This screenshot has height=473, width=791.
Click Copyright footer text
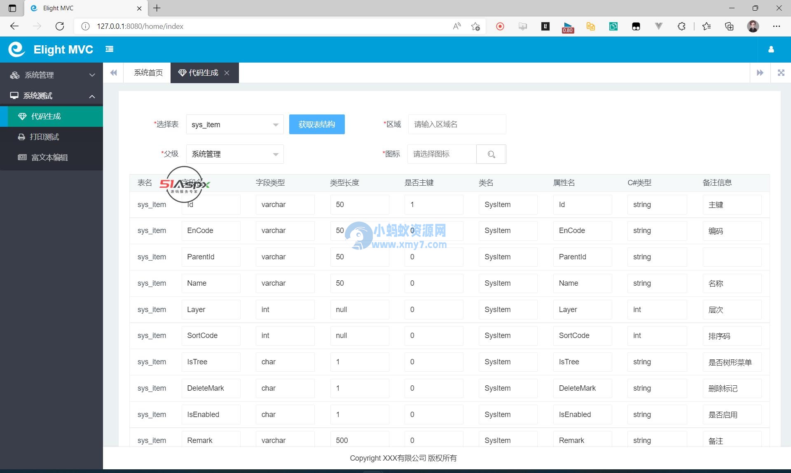click(x=403, y=458)
